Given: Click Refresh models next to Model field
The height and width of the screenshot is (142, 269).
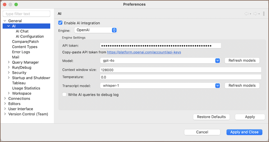Looking at the screenshot, I should tap(242, 61).
